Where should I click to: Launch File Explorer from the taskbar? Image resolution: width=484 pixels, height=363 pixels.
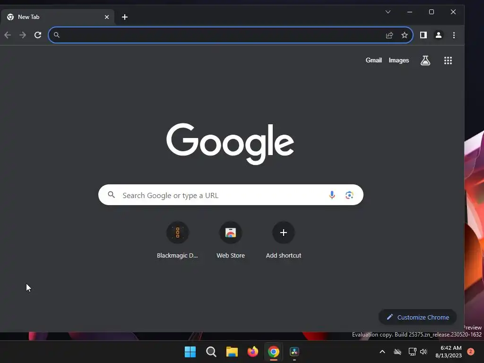coord(232,352)
